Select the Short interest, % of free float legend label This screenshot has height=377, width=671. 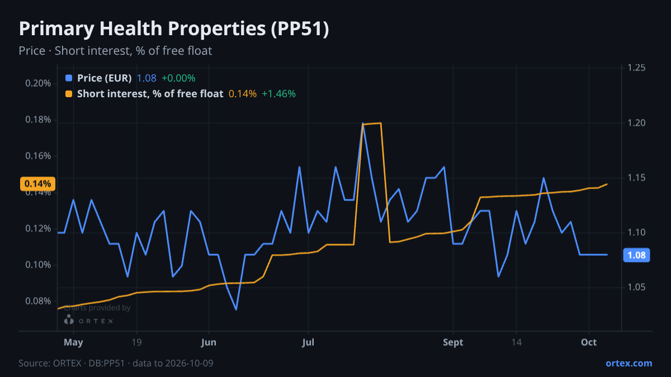(150, 94)
